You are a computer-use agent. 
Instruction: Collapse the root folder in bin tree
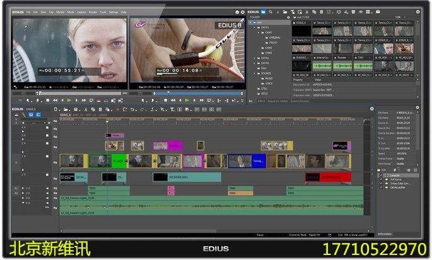point(250,22)
